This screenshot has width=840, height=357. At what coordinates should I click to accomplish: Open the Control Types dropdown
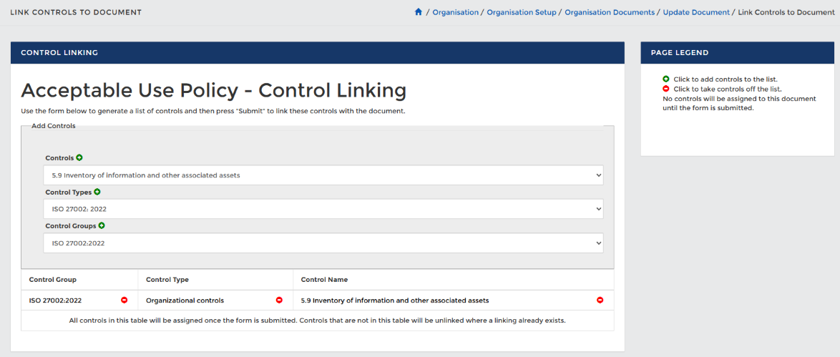pos(323,209)
